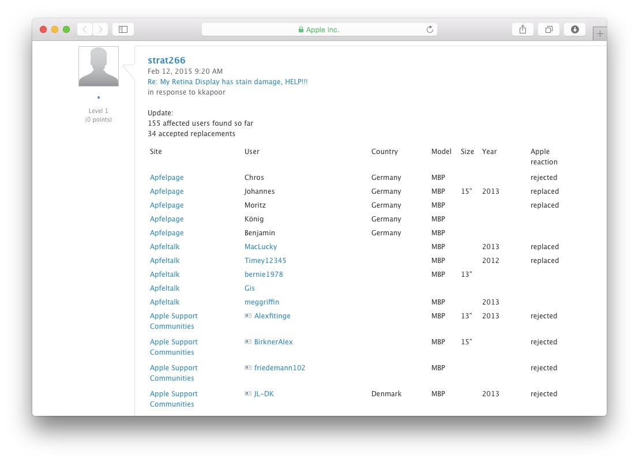Open Apfeltalk link in the bernie1978 row
The width and height of the screenshot is (639, 462).
(x=164, y=275)
